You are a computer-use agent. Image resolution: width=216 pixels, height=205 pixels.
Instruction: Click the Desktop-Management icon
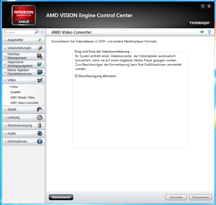click(x=40, y=56)
